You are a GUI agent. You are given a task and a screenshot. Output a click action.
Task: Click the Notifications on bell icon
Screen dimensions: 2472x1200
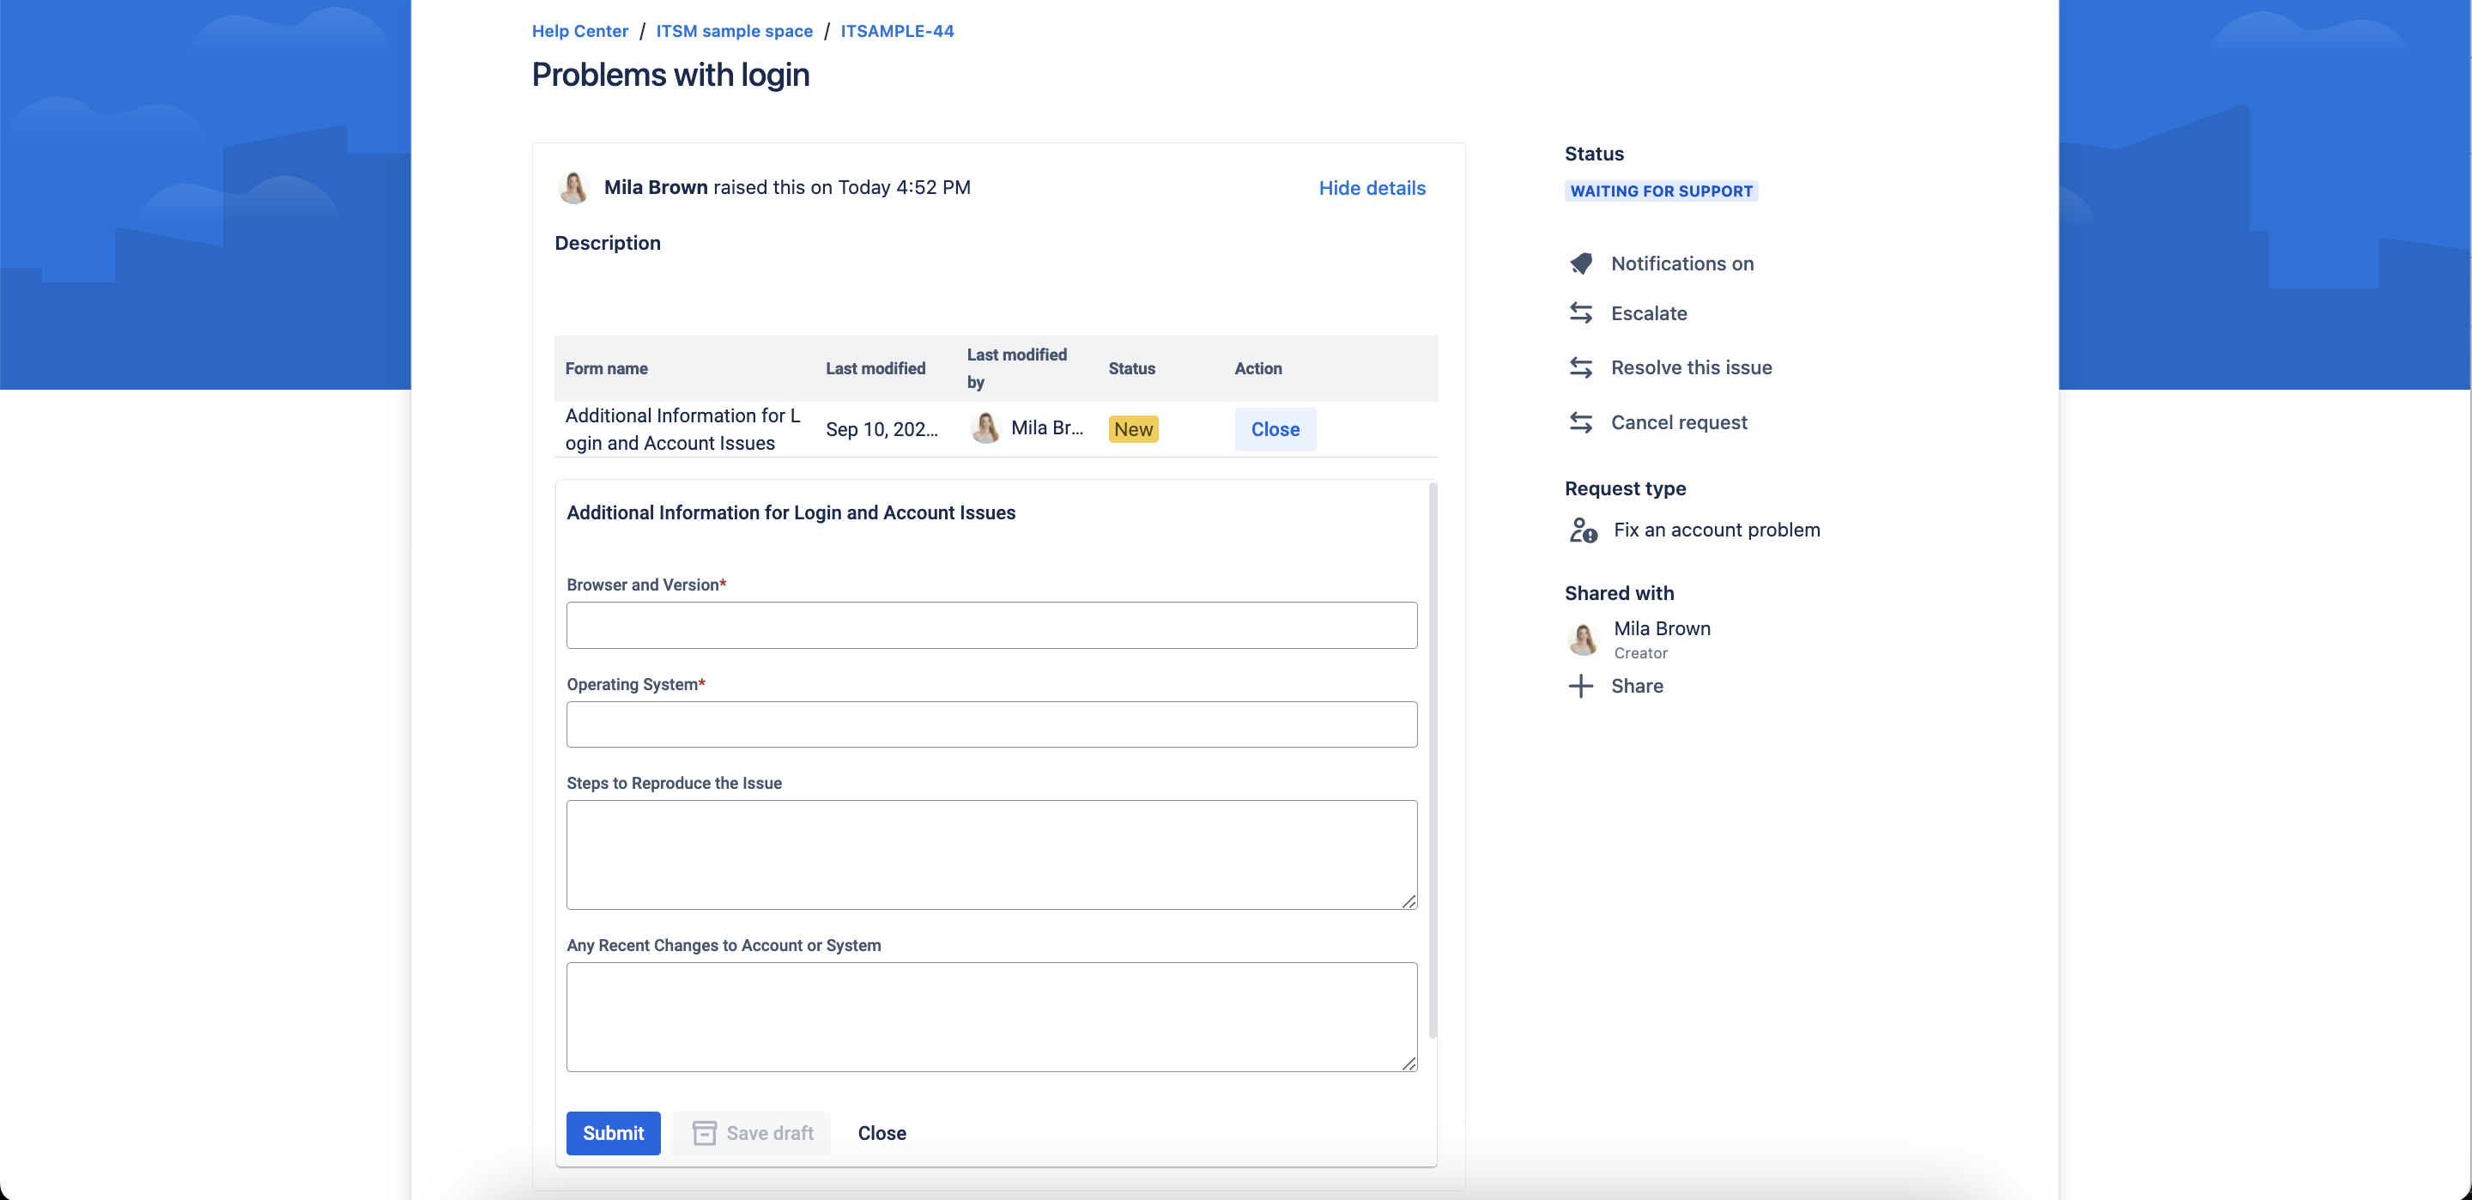click(x=1579, y=262)
